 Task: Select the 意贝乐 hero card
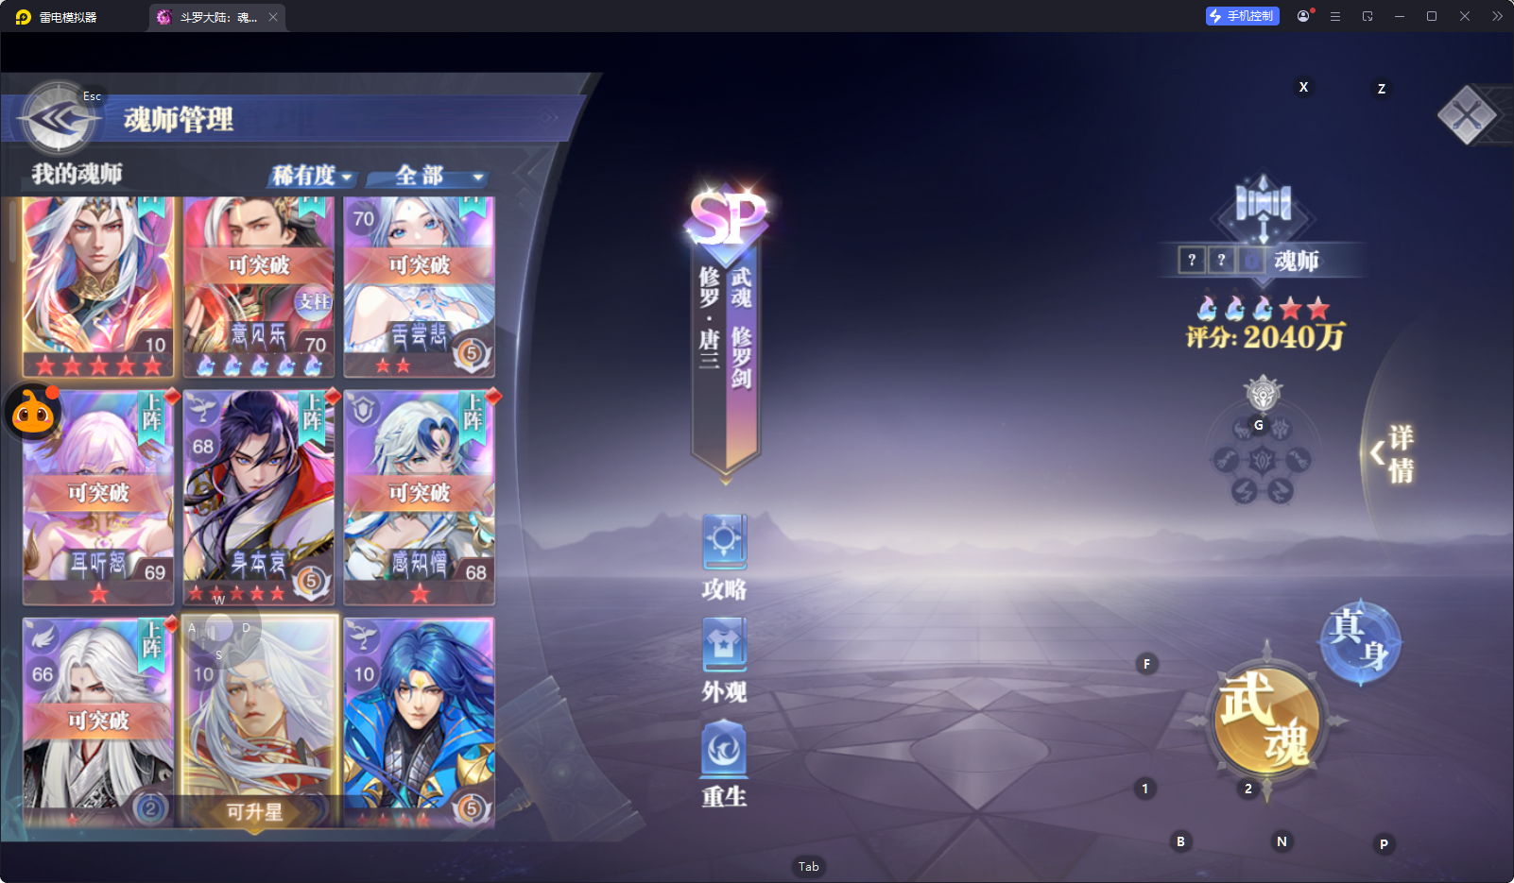click(259, 287)
